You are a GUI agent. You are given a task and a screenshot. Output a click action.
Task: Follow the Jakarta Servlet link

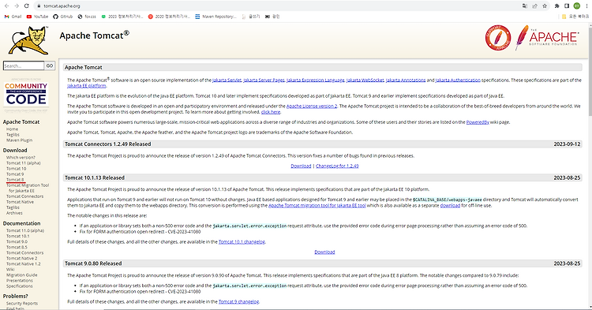227,80
